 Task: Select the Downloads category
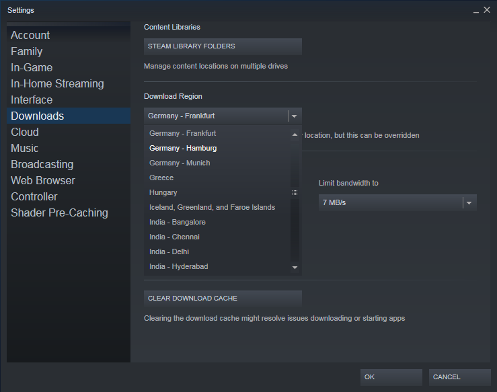click(69, 116)
